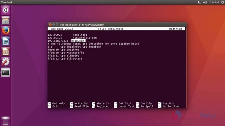Click the Where Is shortcut label
The height and width of the screenshot is (126, 225).
click(x=103, y=104)
